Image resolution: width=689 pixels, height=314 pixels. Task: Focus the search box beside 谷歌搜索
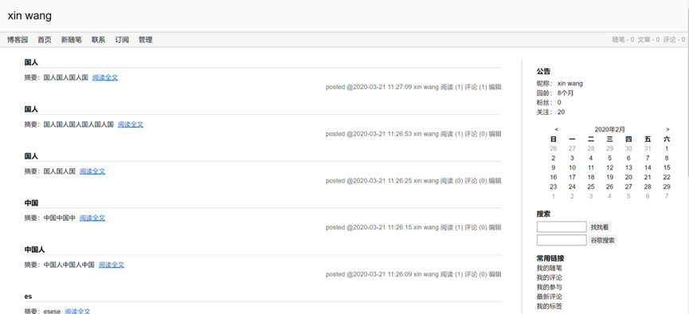(x=562, y=240)
